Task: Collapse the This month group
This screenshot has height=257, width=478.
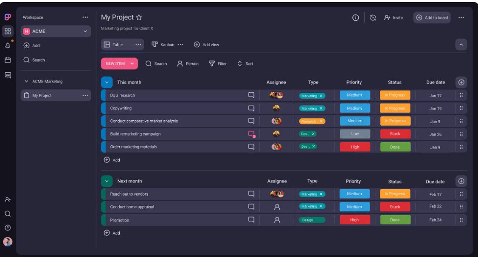Action: 107,82
